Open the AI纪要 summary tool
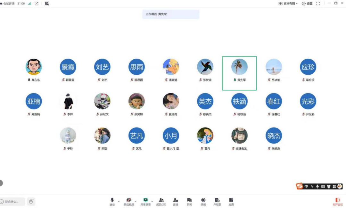 pos(217,201)
